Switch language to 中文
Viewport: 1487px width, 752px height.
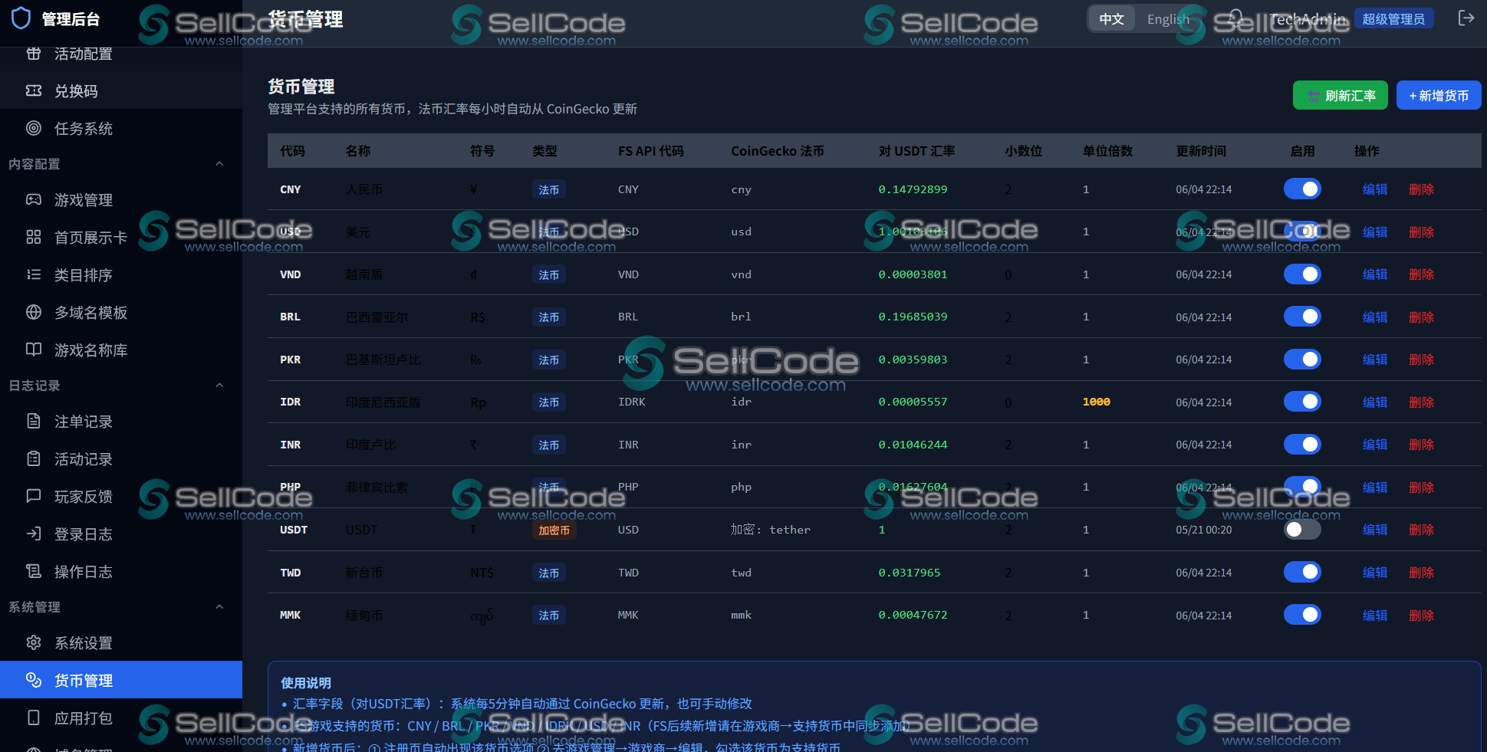tap(1111, 18)
